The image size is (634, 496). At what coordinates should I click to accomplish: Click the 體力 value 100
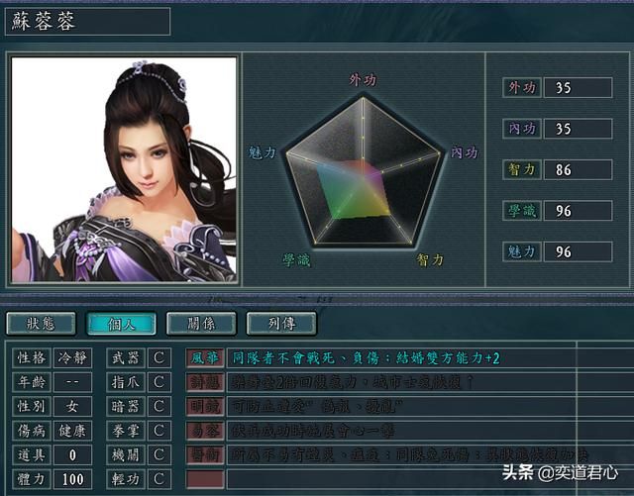[72, 479]
